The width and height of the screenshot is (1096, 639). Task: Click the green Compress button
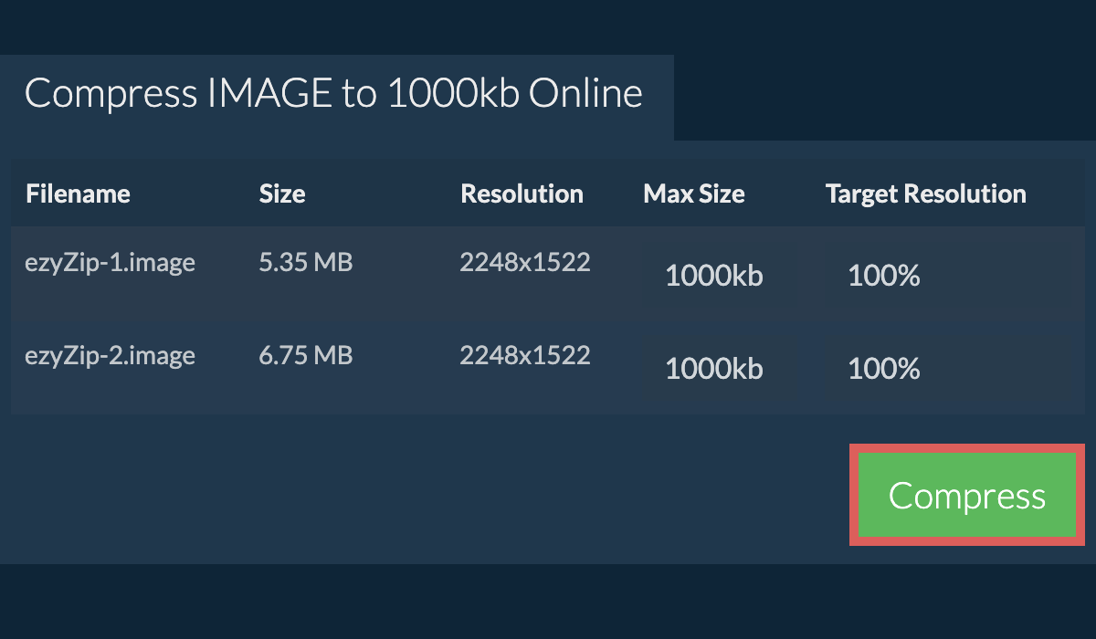click(x=966, y=496)
